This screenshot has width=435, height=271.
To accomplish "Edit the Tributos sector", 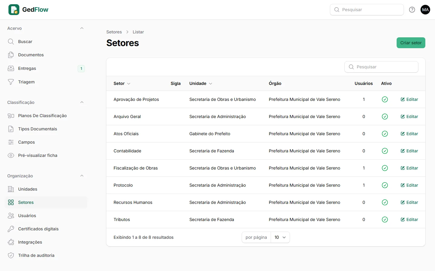I will (409, 220).
